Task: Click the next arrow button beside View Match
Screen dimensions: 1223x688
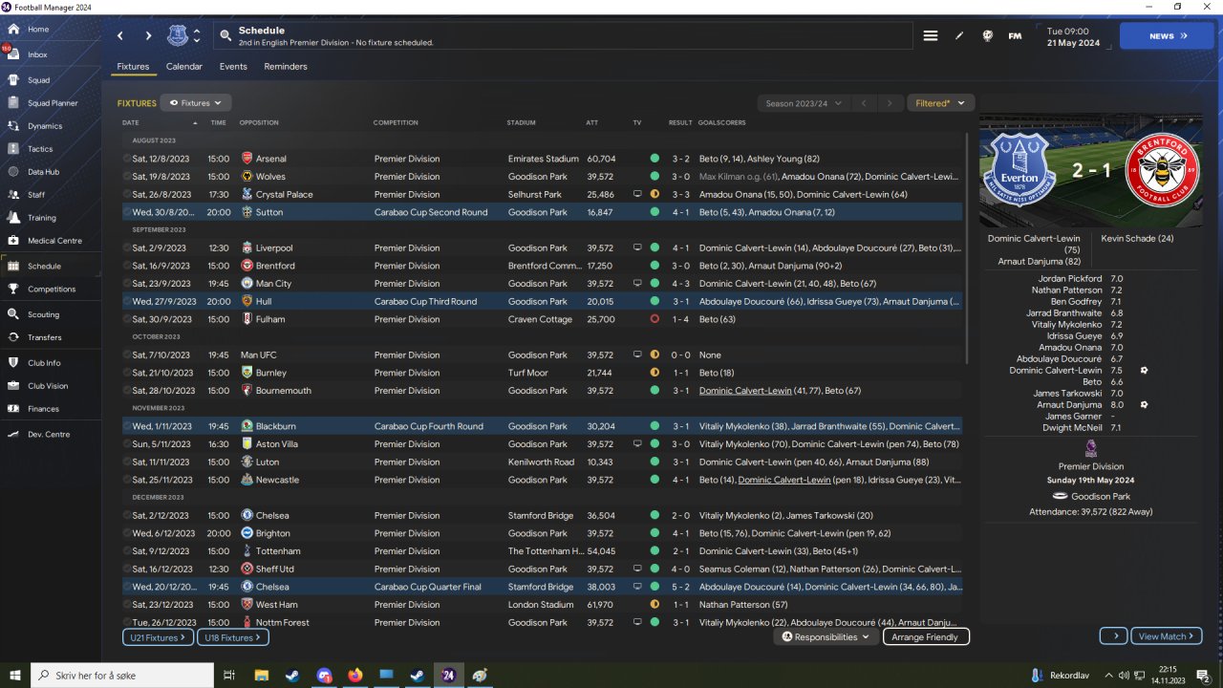Action: coord(1113,636)
